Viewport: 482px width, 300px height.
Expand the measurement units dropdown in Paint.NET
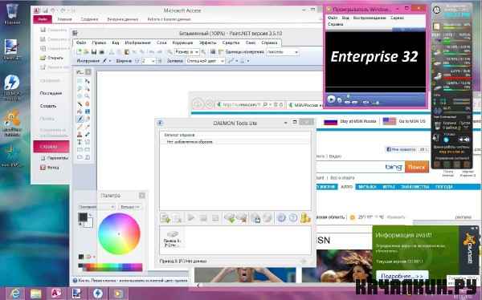[x=282, y=52]
